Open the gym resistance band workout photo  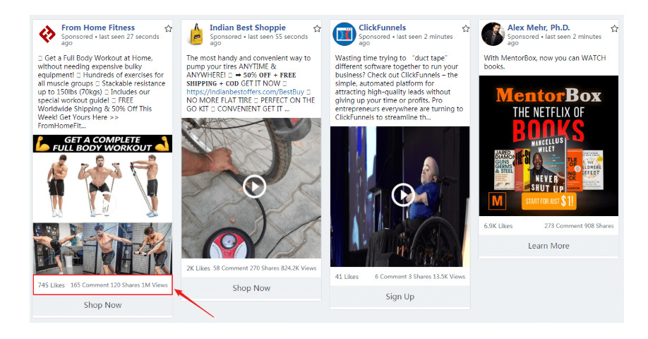pyautogui.click(x=102, y=249)
